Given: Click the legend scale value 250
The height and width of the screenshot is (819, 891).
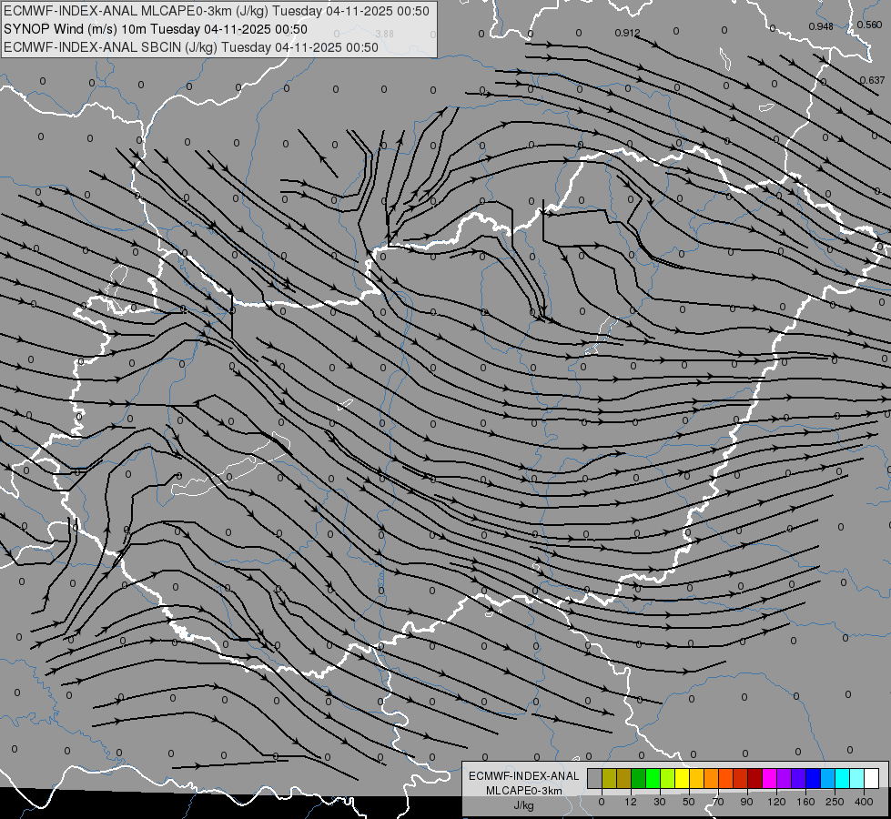Looking at the screenshot, I should [x=835, y=802].
